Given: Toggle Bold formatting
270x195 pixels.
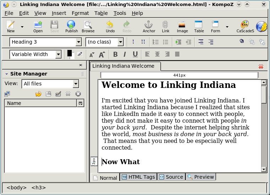Looking at the screenshot, I should [x=115, y=54].
